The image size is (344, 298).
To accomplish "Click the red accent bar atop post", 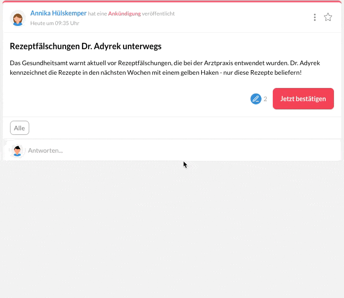I will (172, 1).
